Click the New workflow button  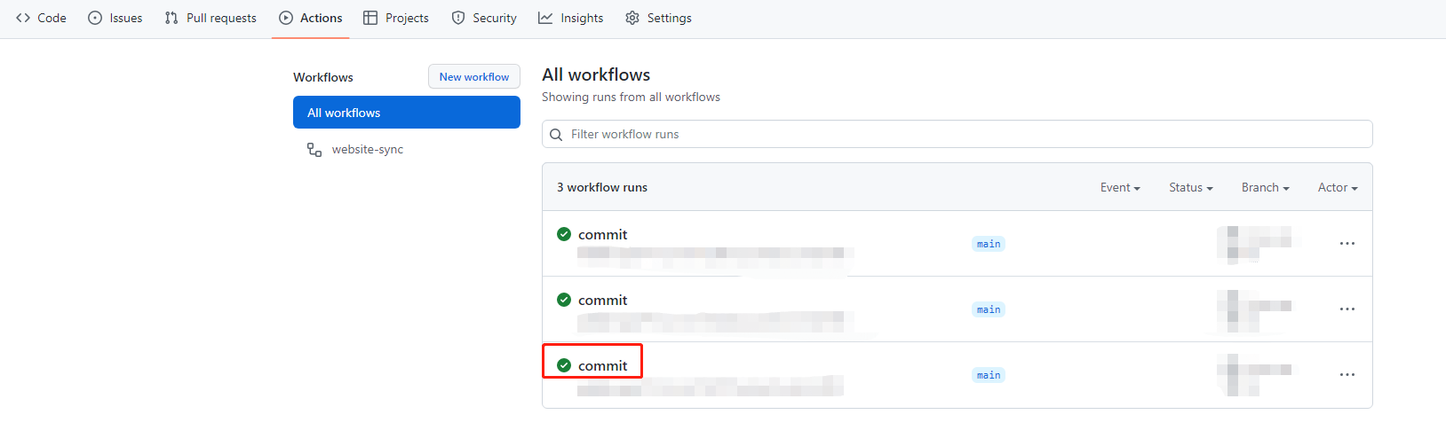[x=473, y=77]
